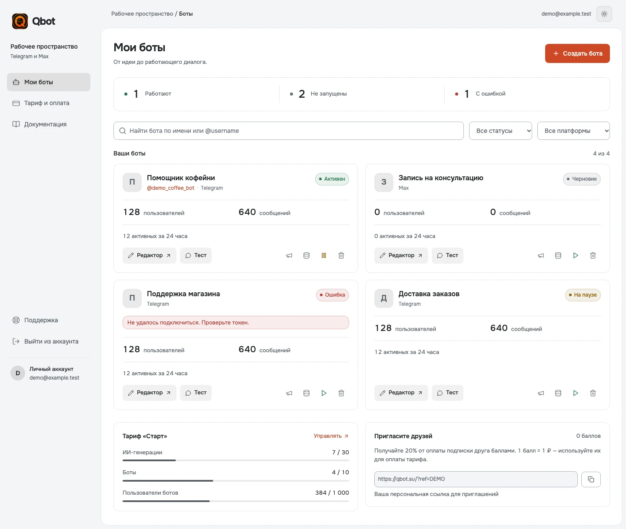
Task: Open database icon on Запись на консультацию card
Action: [x=558, y=255]
